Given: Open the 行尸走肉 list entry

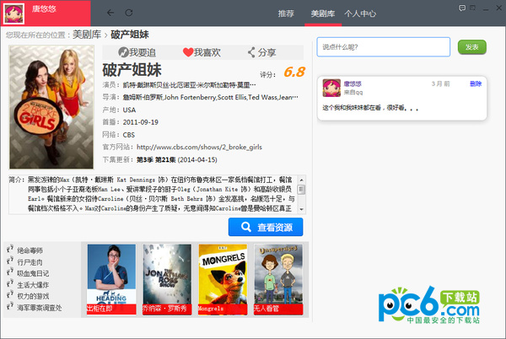Looking at the screenshot, I should coord(32,262).
